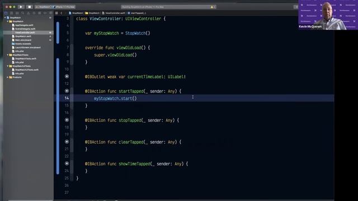
Task: Open startTapped method crumb in jump bar
Action: coord(137,13)
